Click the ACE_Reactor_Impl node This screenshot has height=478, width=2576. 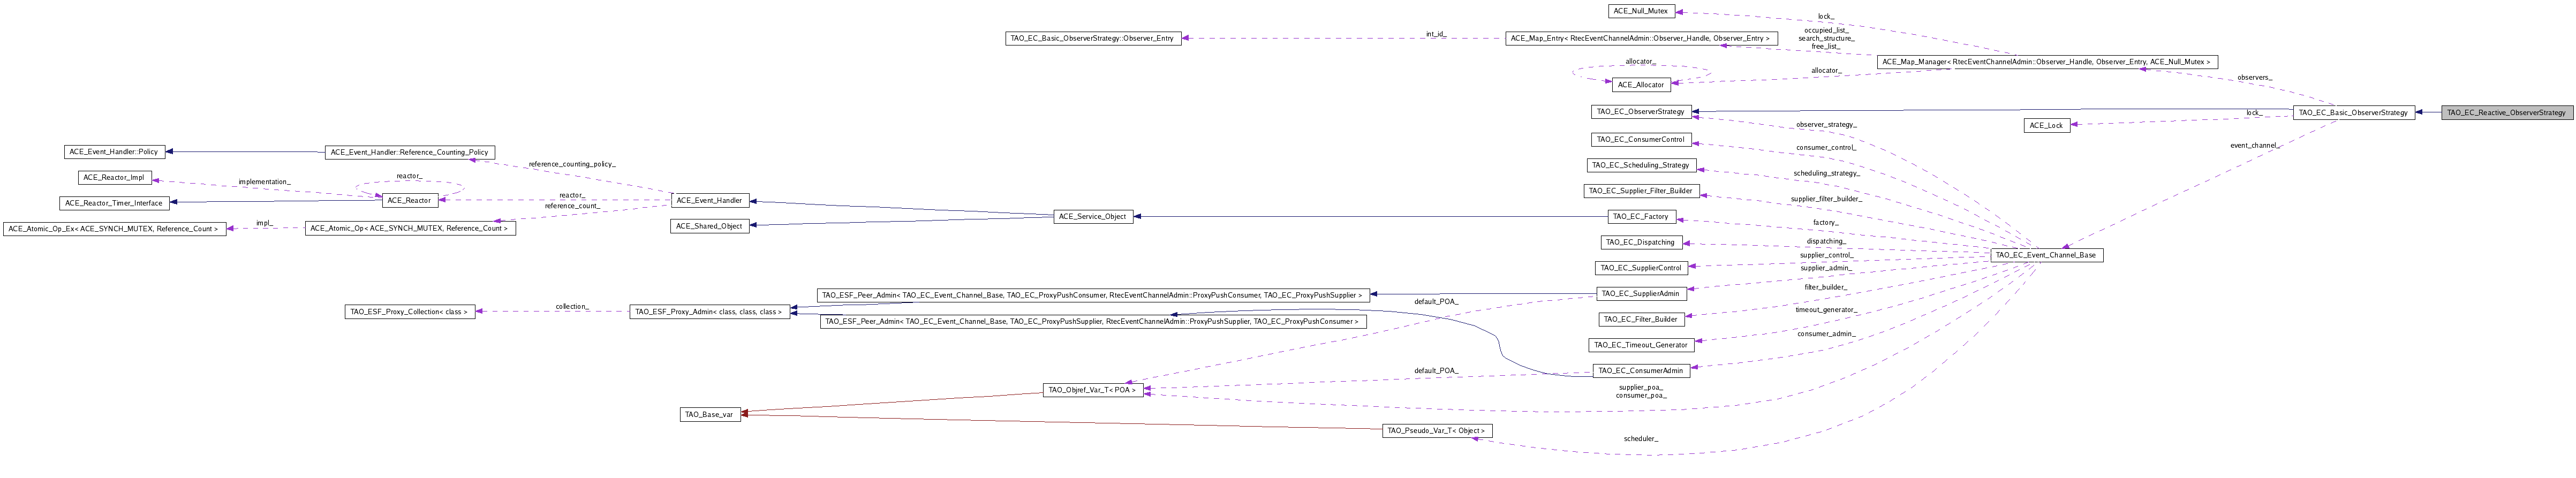[x=115, y=177]
